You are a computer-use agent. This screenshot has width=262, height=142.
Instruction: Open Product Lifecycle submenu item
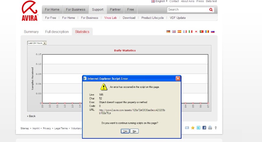[153, 18]
